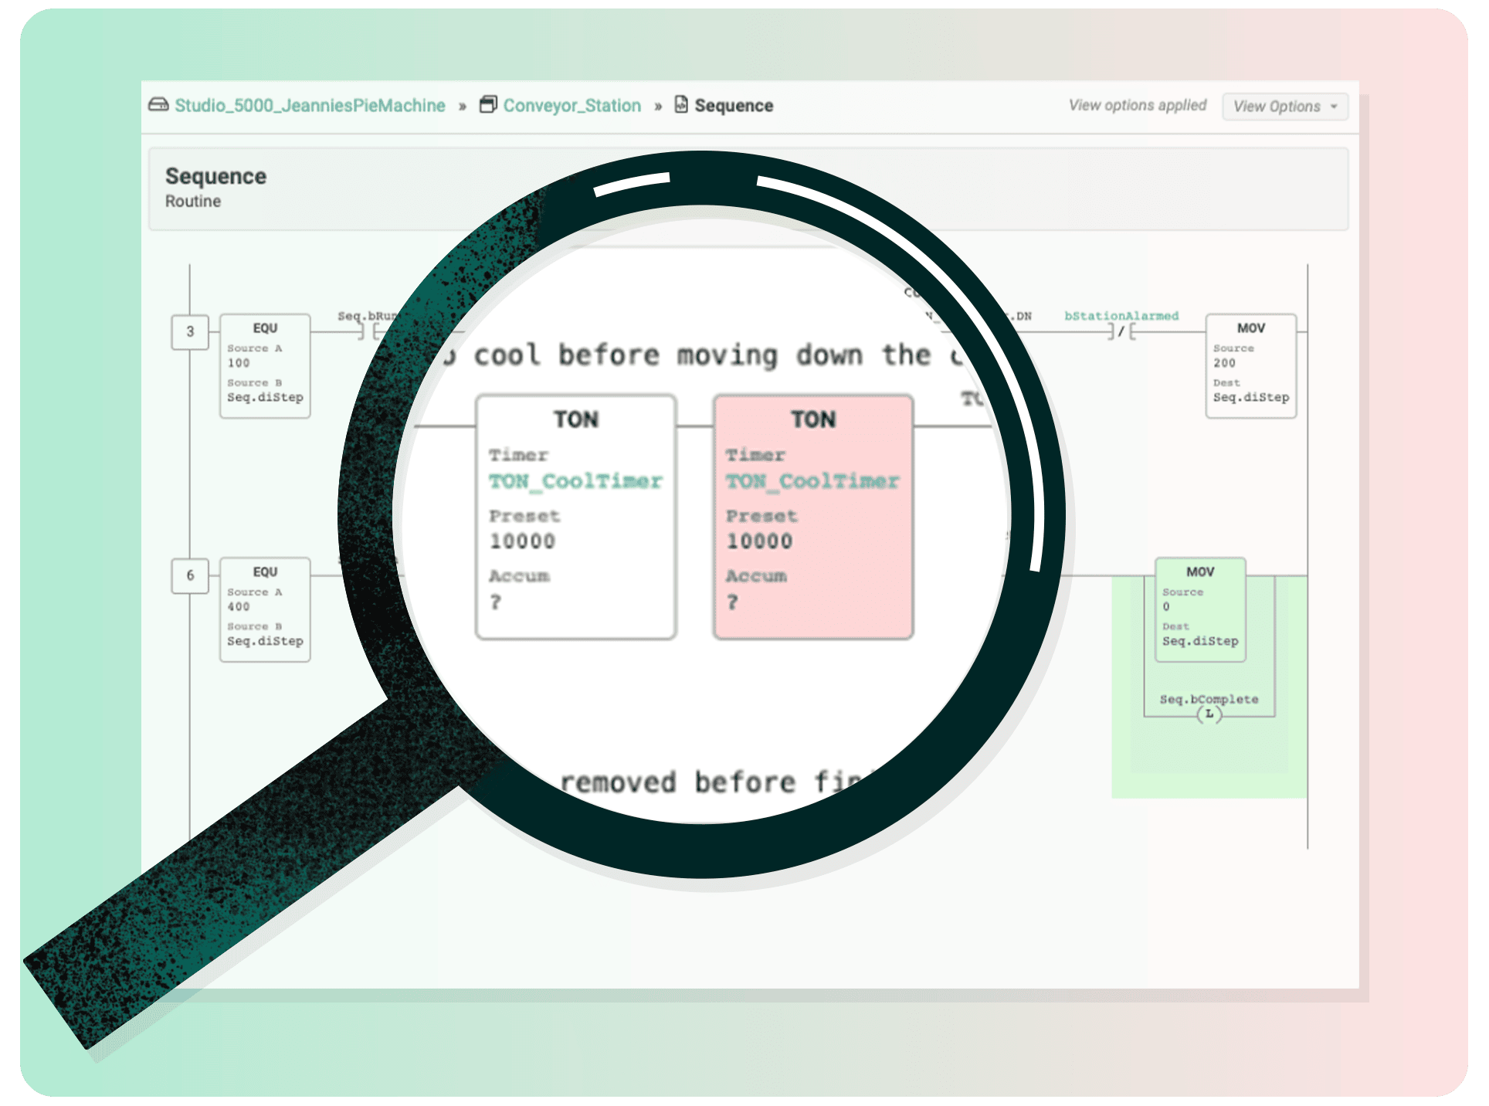Select the EQU instruction on rung 3
Viewport: 1489px width, 1106px height.
click(x=265, y=363)
